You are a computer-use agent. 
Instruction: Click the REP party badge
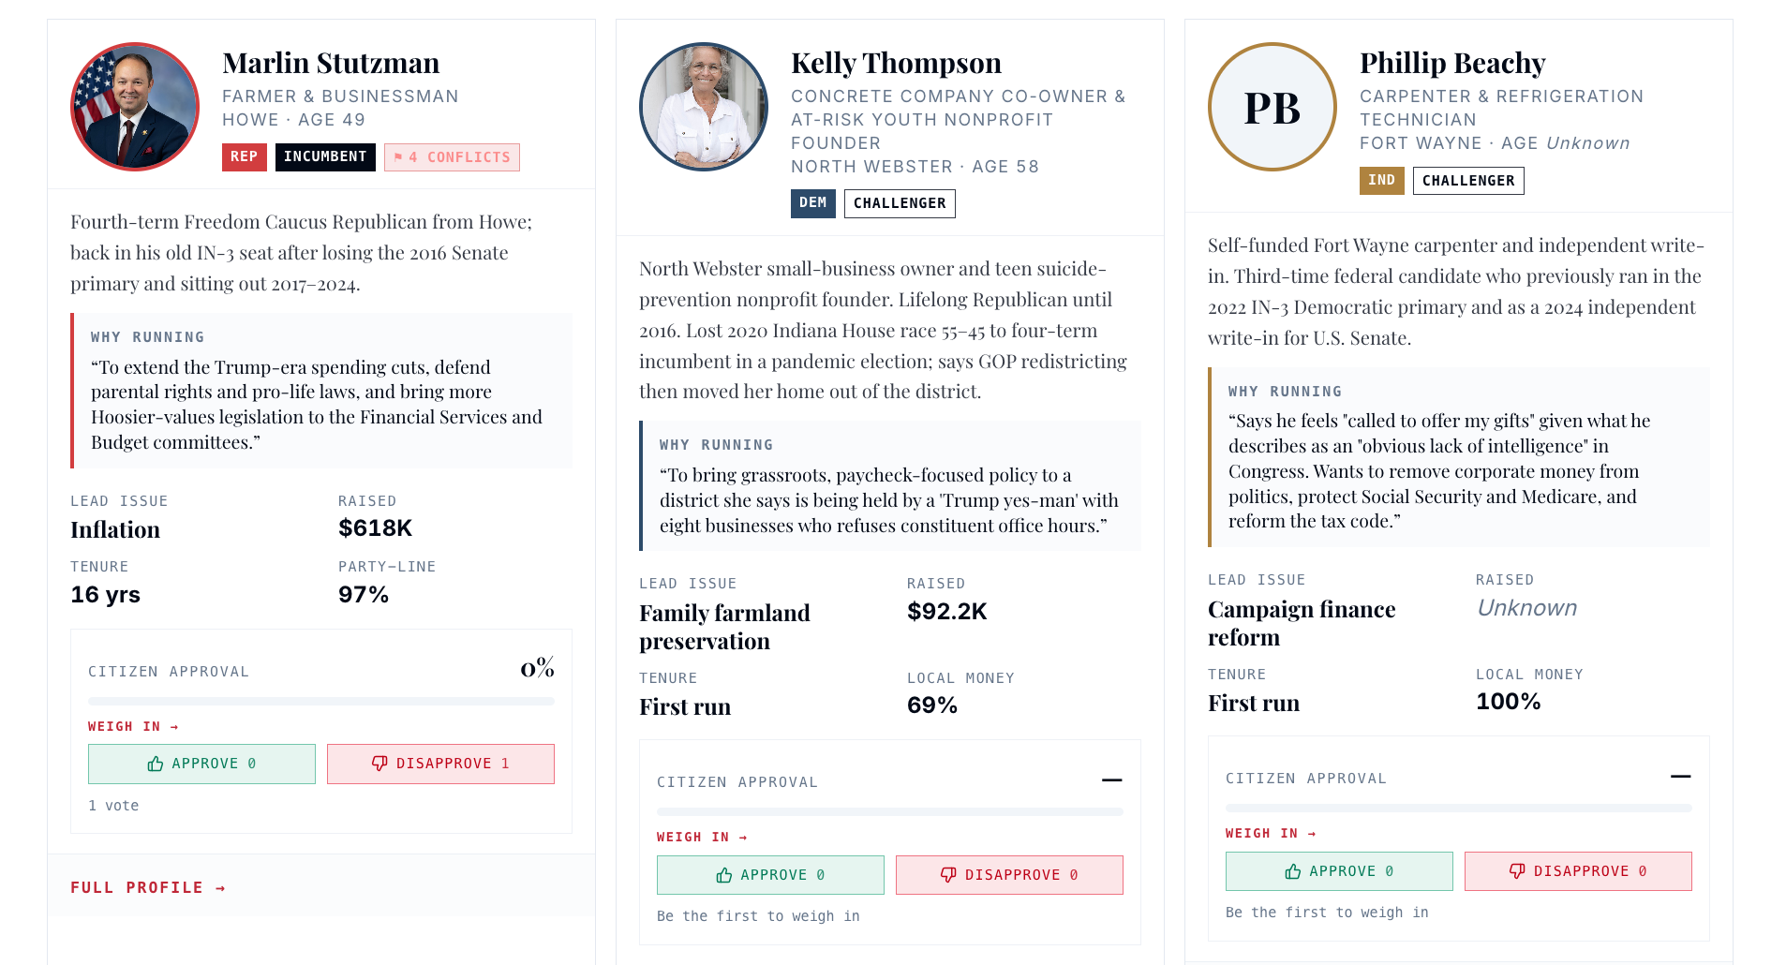(x=245, y=157)
